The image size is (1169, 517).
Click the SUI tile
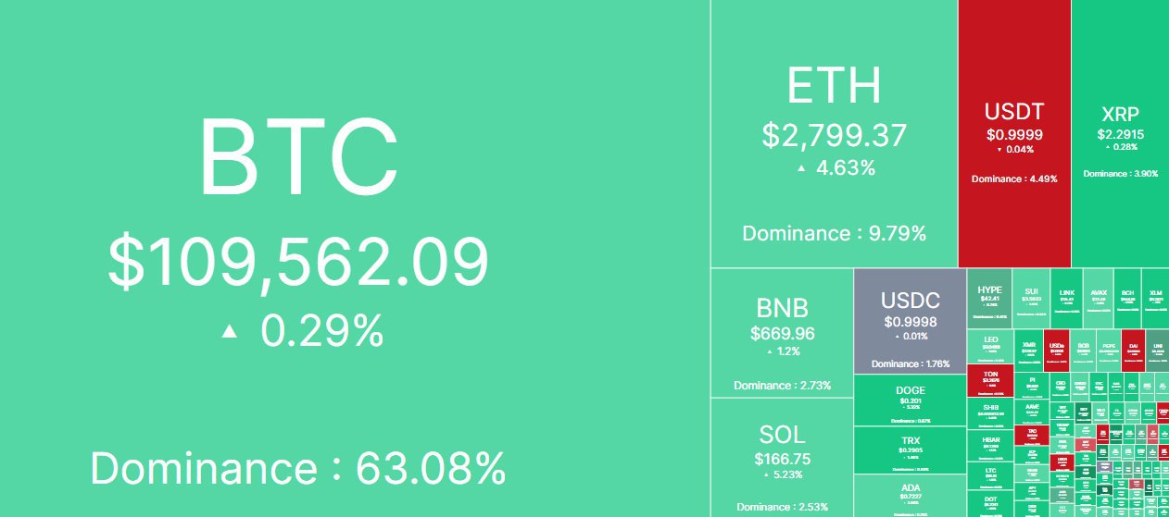(1031, 299)
